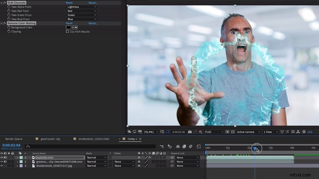Mute audio of greenscreen clip layer
The width and height of the screenshot is (319, 179).
point(5,162)
